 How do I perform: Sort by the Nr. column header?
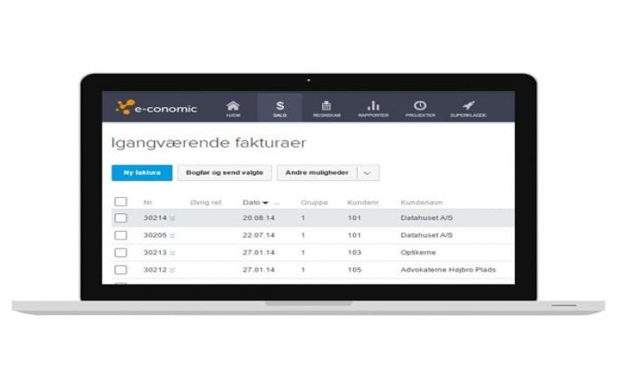149,202
